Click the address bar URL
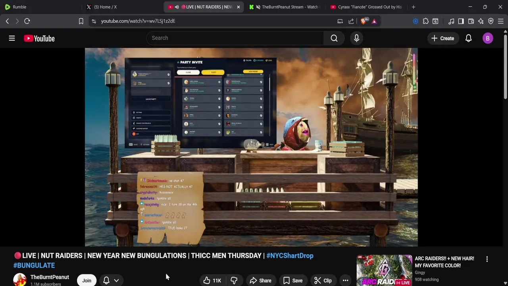 138,21
